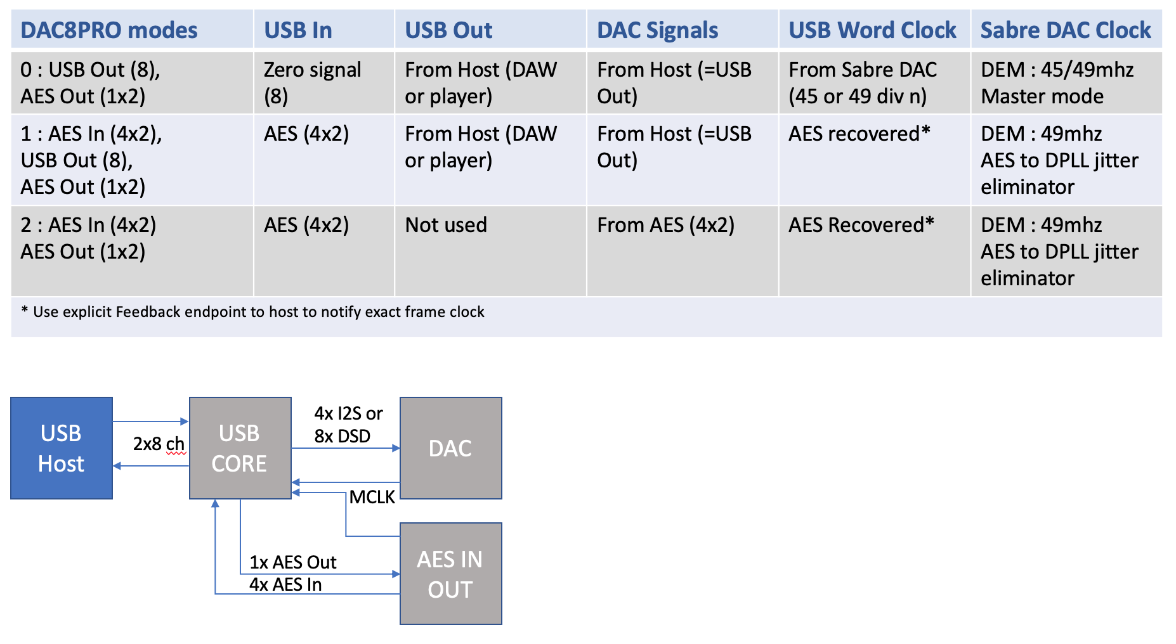Click the grey DAC block
1176x644 pixels.
[x=451, y=448]
